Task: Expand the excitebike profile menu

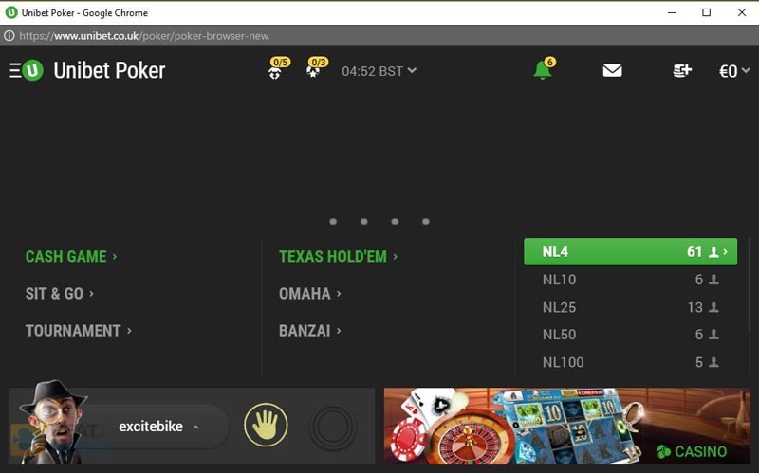Action: pyautogui.click(x=159, y=427)
